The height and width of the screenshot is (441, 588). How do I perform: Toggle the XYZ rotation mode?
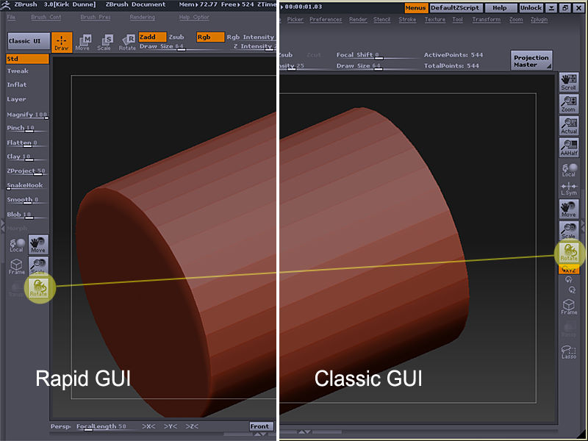(x=569, y=269)
